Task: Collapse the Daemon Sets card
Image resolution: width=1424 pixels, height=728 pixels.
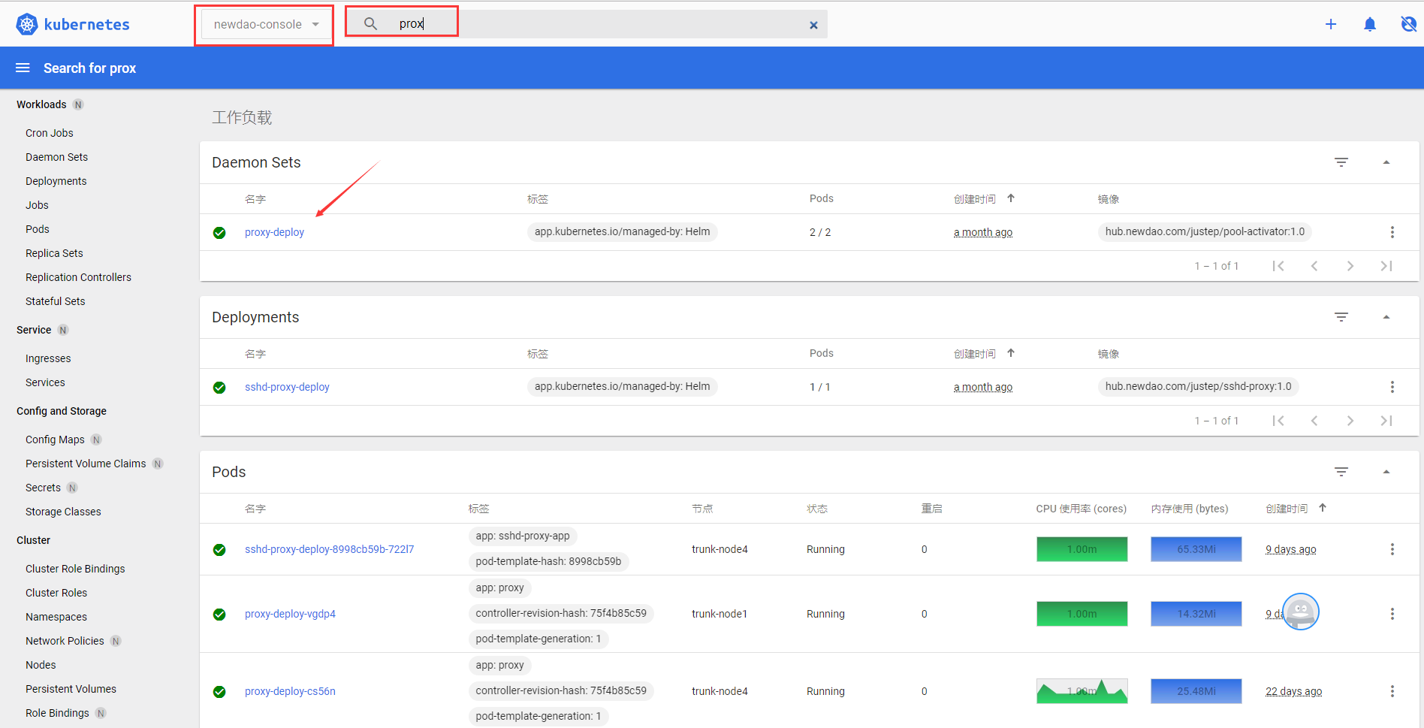Action: tap(1386, 162)
